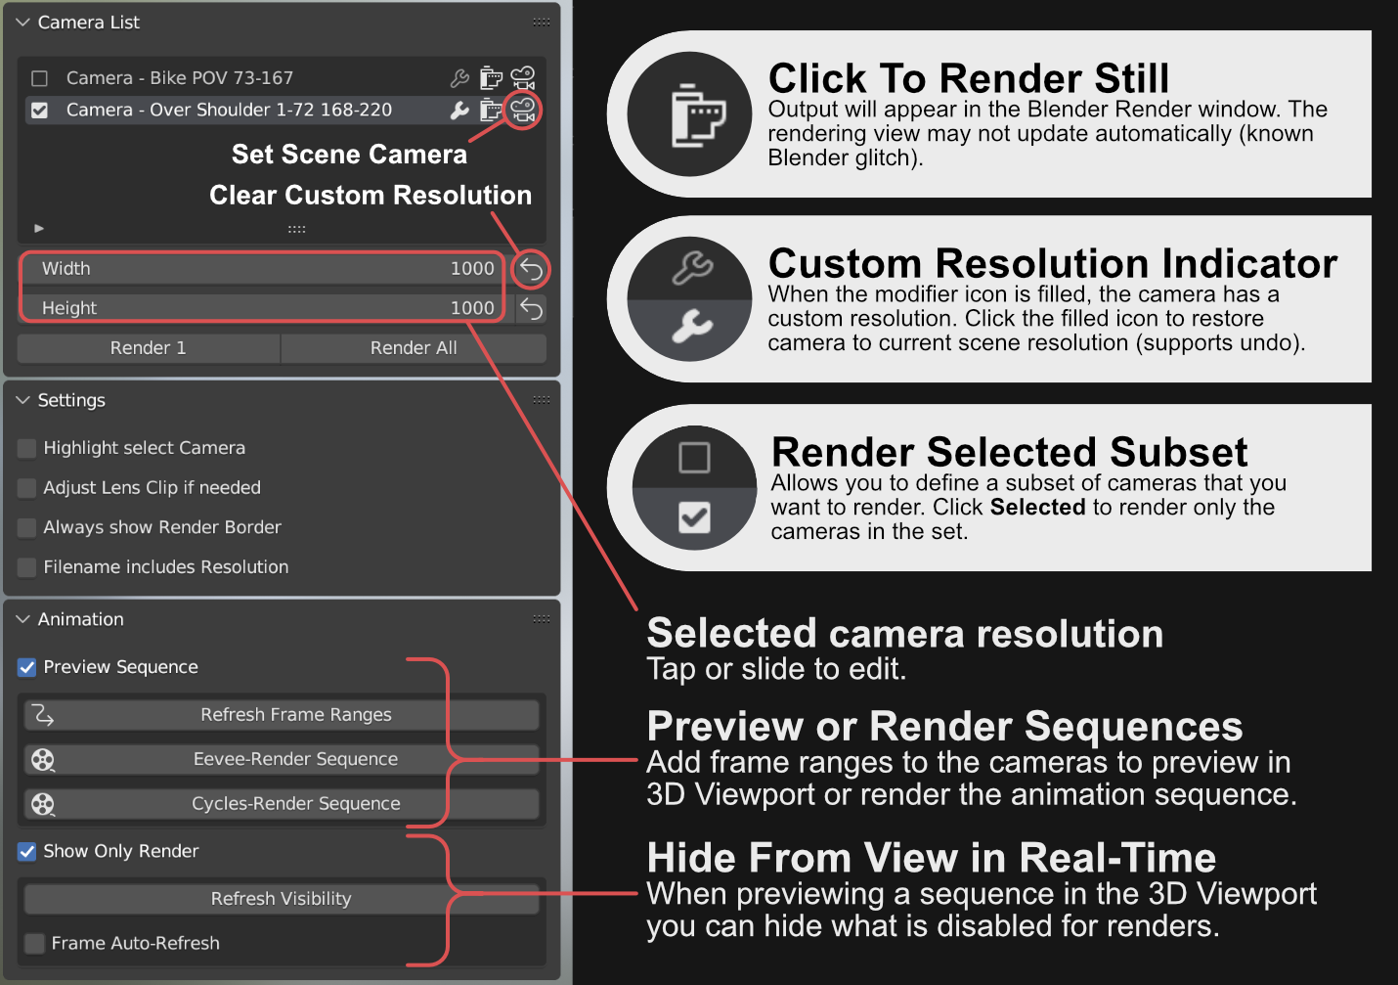Screen dimensions: 1398x985
Task: Clear custom width with reset arrow icon
Action: pos(531,269)
